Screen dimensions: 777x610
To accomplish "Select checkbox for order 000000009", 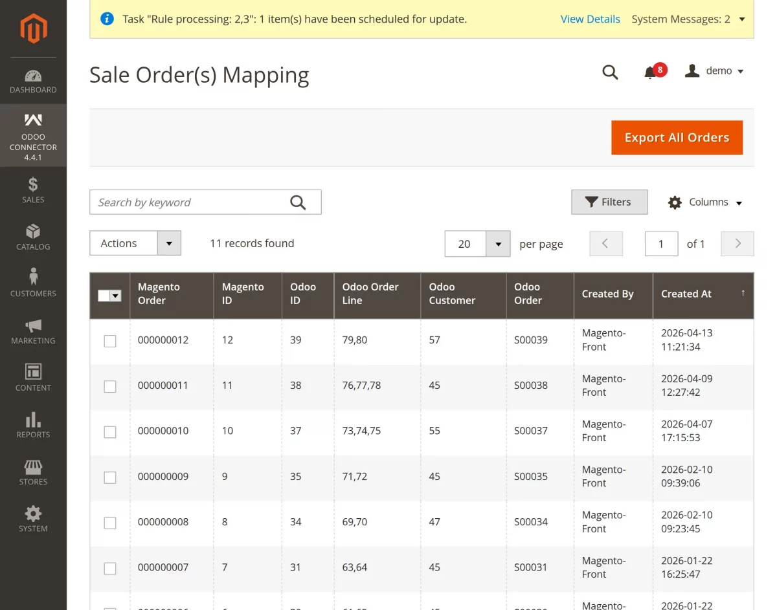I will [x=110, y=477].
